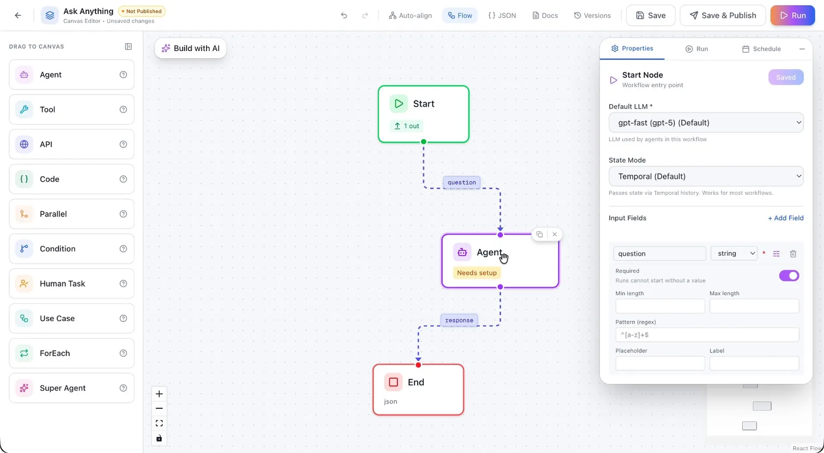
Task: Zoom in on the canvas
Action: click(159, 394)
